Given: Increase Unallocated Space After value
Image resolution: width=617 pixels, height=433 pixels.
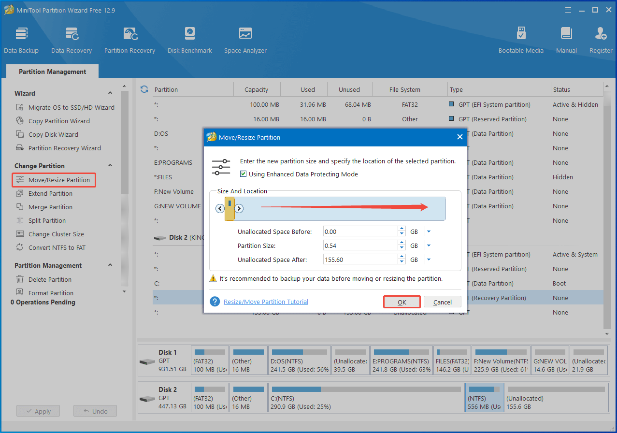Looking at the screenshot, I should coord(402,257).
